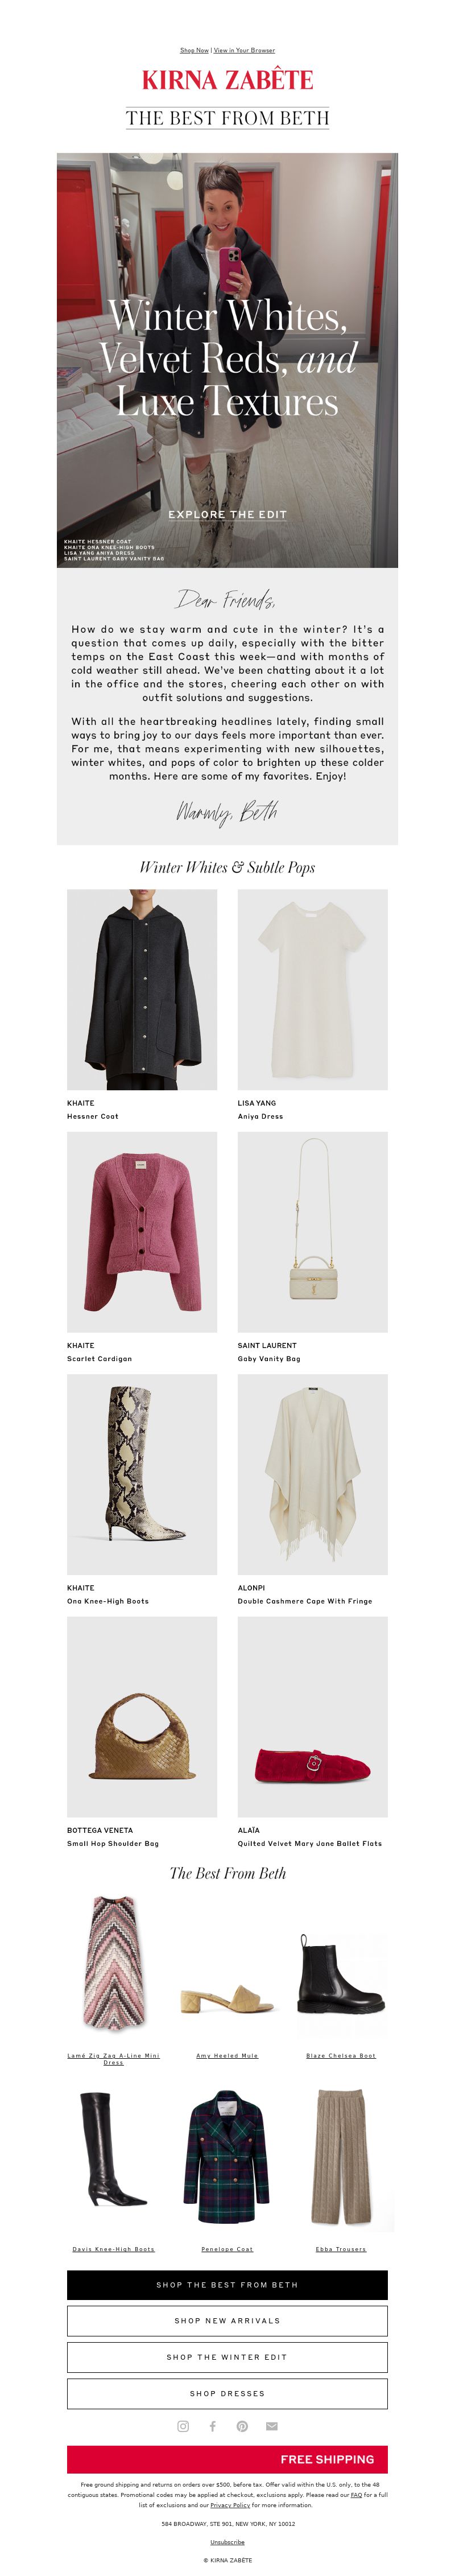Select the Alaïa red velvet ballet flats image

point(312,1716)
